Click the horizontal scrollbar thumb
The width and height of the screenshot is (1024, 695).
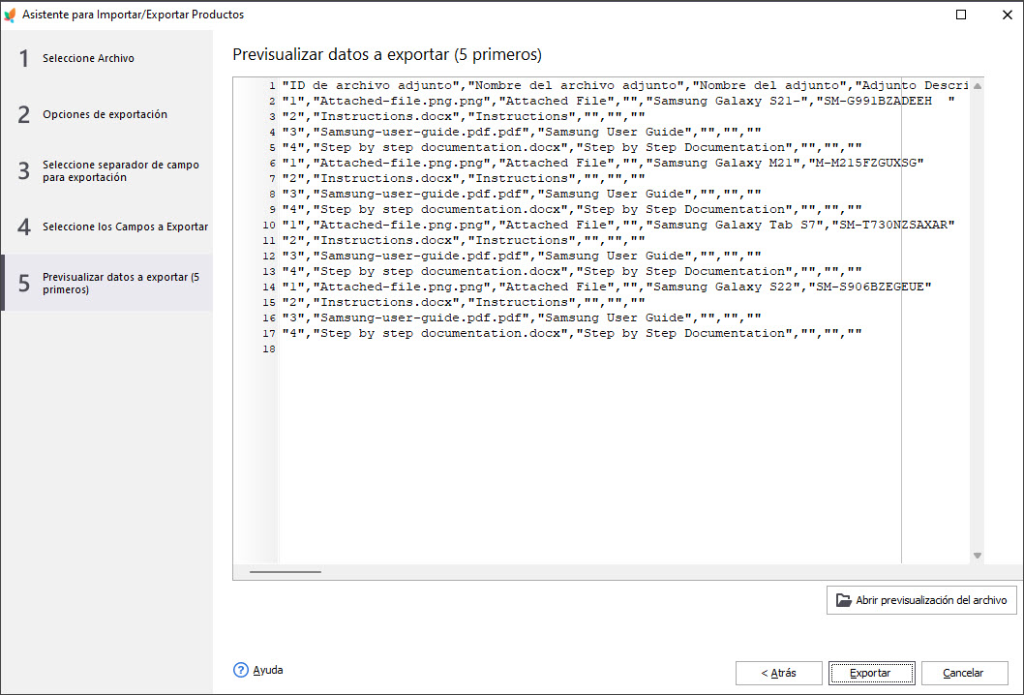(286, 572)
